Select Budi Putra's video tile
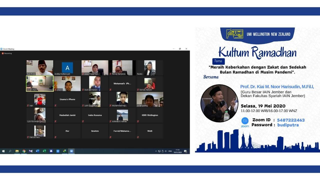This screenshot has height=180, width=320. pyautogui.click(x=40, y=67)
